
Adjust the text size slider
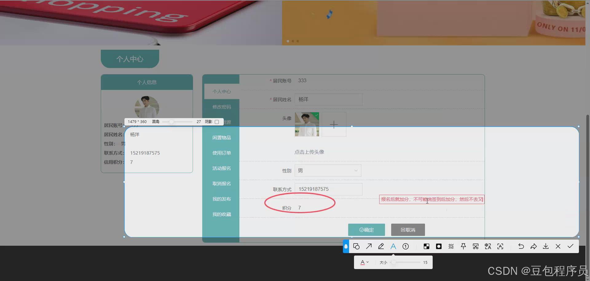(x=405, y=262)
